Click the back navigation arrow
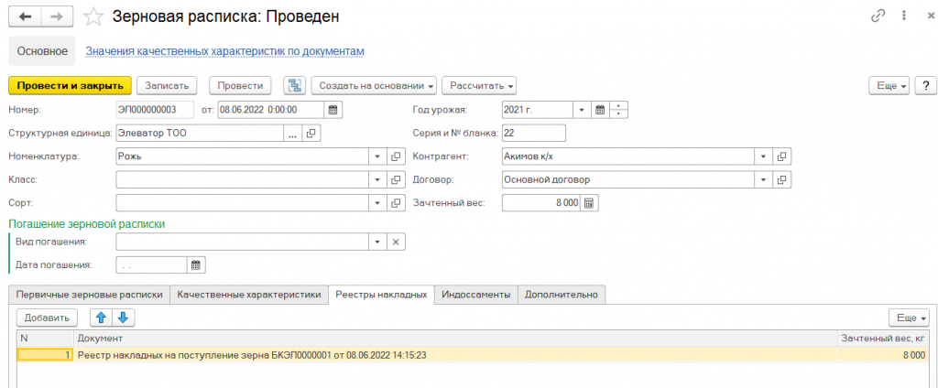 click(x=26, y=16)
